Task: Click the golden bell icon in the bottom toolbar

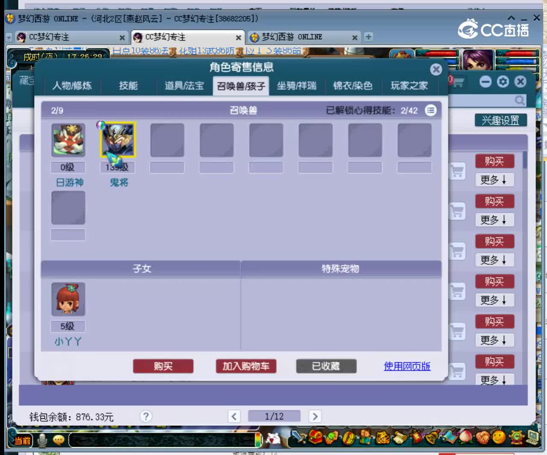Action: tap(433, 437)
